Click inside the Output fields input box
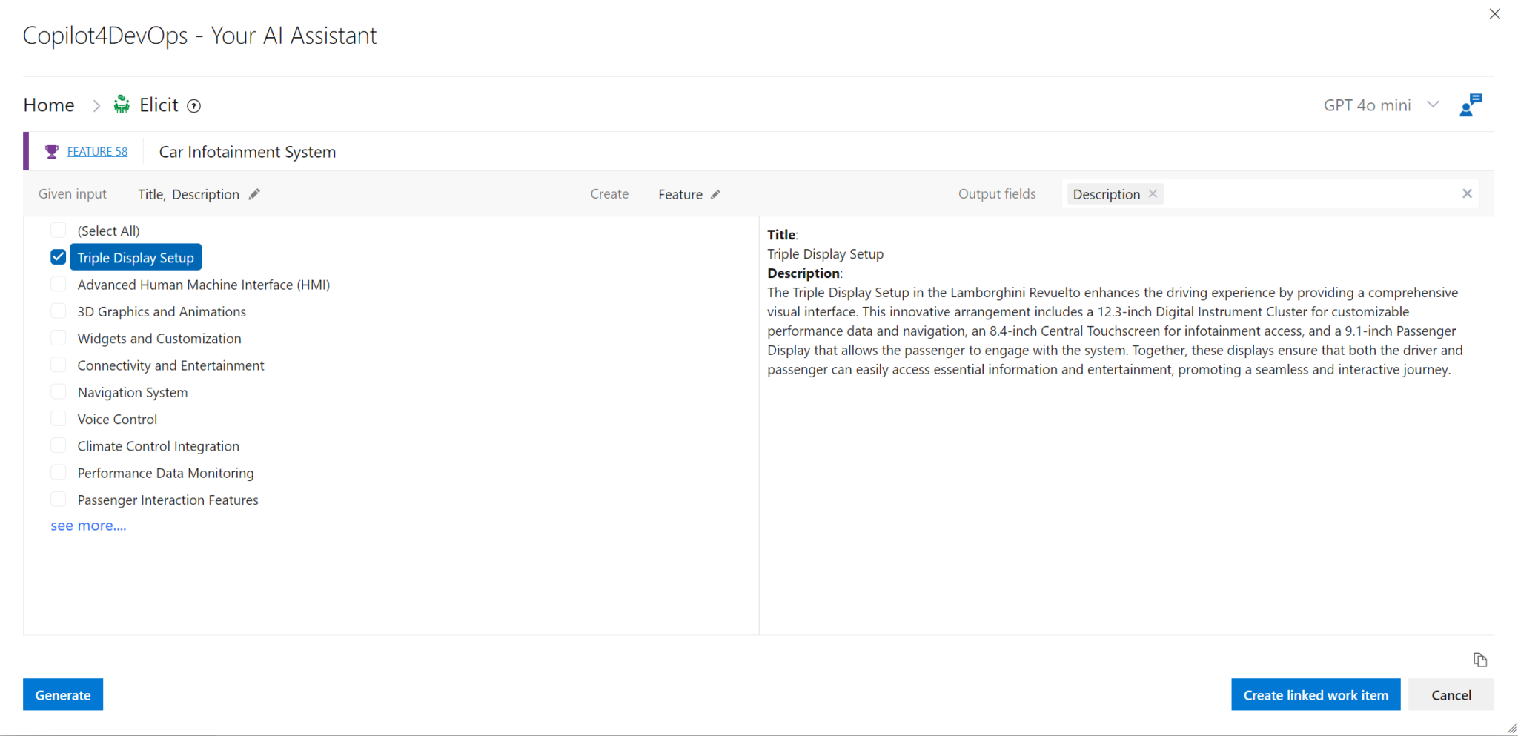 pos(1305,194)
